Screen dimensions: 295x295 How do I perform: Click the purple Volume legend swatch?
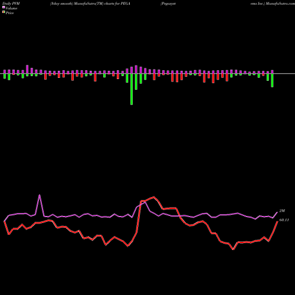(x=4, y=7)
